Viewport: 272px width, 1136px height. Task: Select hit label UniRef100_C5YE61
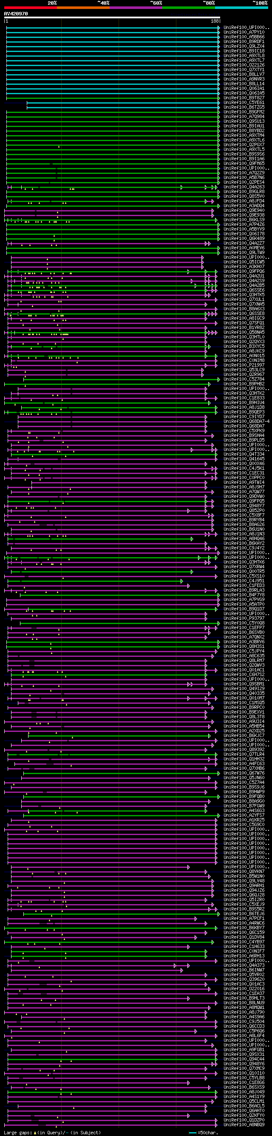(244, 103)
